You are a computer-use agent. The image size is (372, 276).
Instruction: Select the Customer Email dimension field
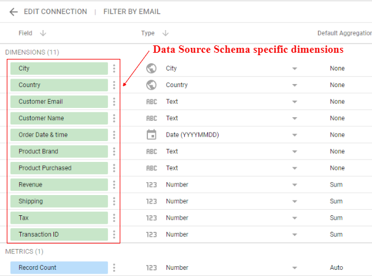point(59,102)
